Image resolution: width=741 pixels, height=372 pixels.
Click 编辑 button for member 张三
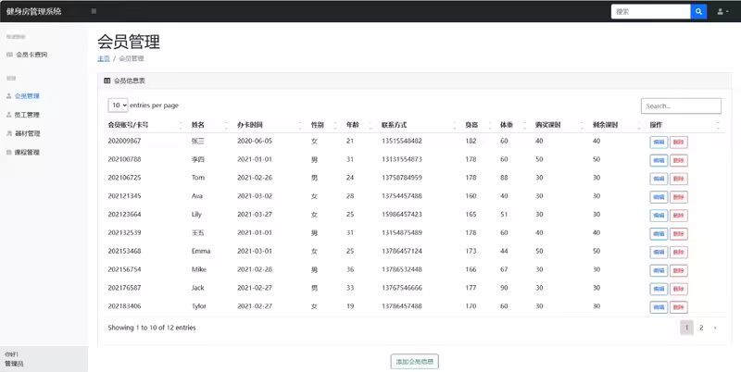pos(658,142)
